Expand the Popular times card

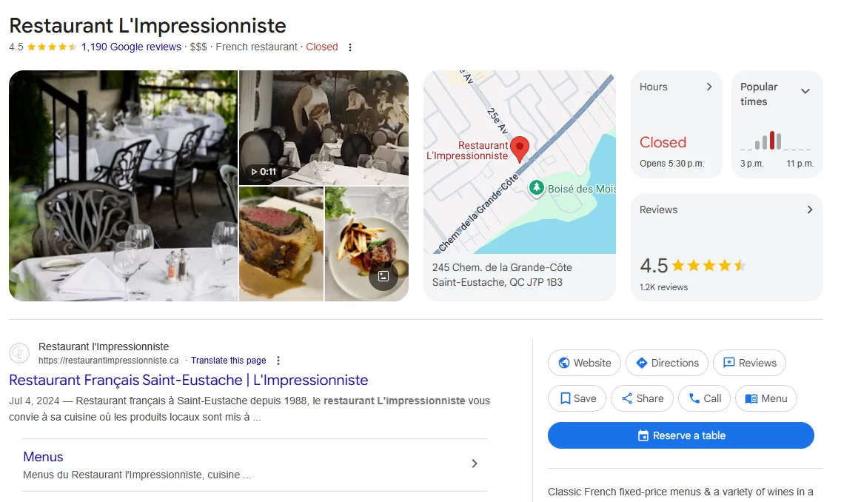click(x=777, y=124)
